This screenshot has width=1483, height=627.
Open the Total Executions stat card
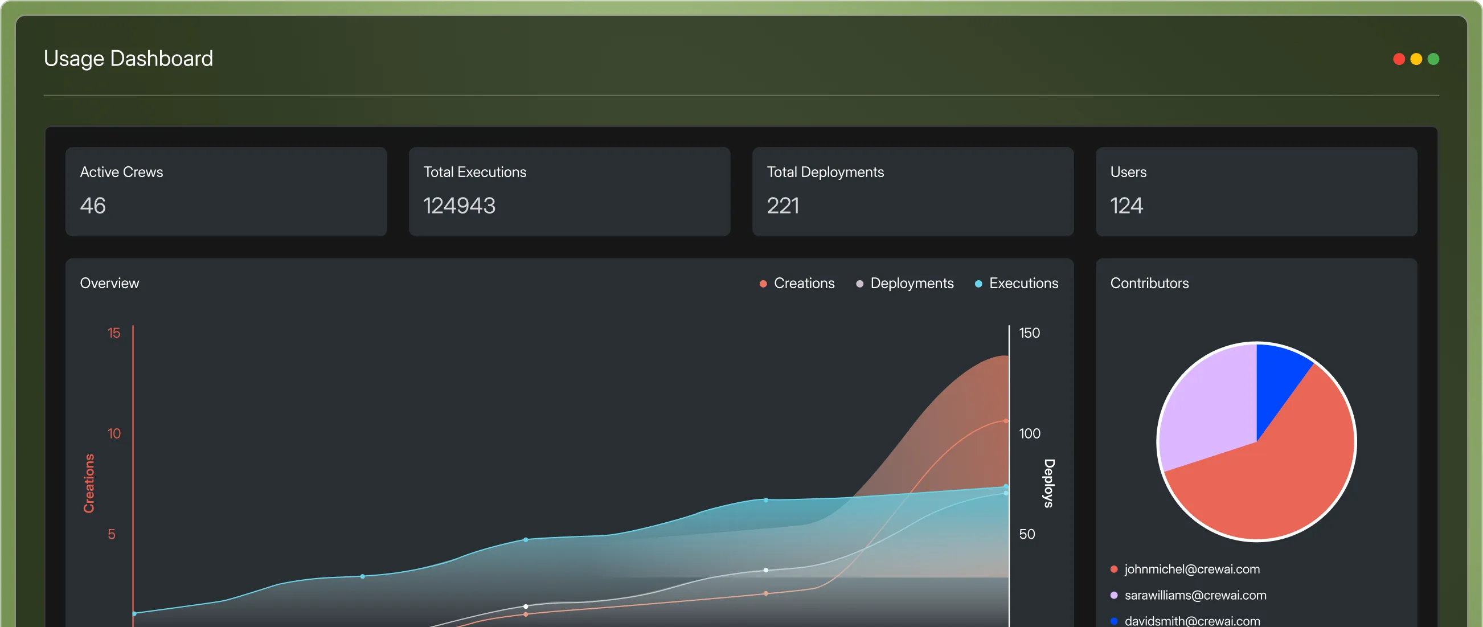569,191
